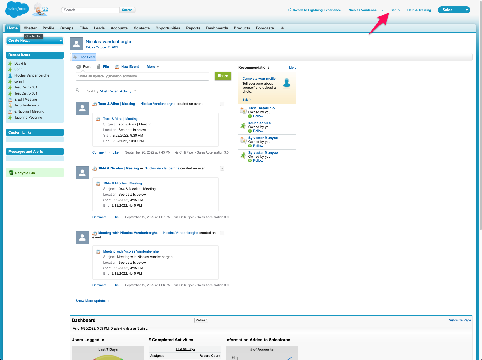Image resolution: width=482 pixels, height=360 pixels.
Task: Click the Hide Feed pulse icon
Action: tap(75, 57)
